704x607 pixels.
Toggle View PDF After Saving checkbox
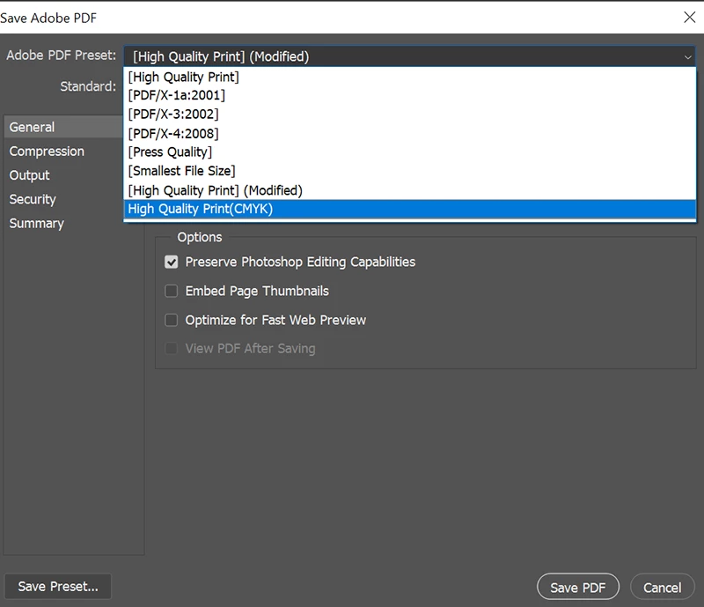tap(171, 349)
